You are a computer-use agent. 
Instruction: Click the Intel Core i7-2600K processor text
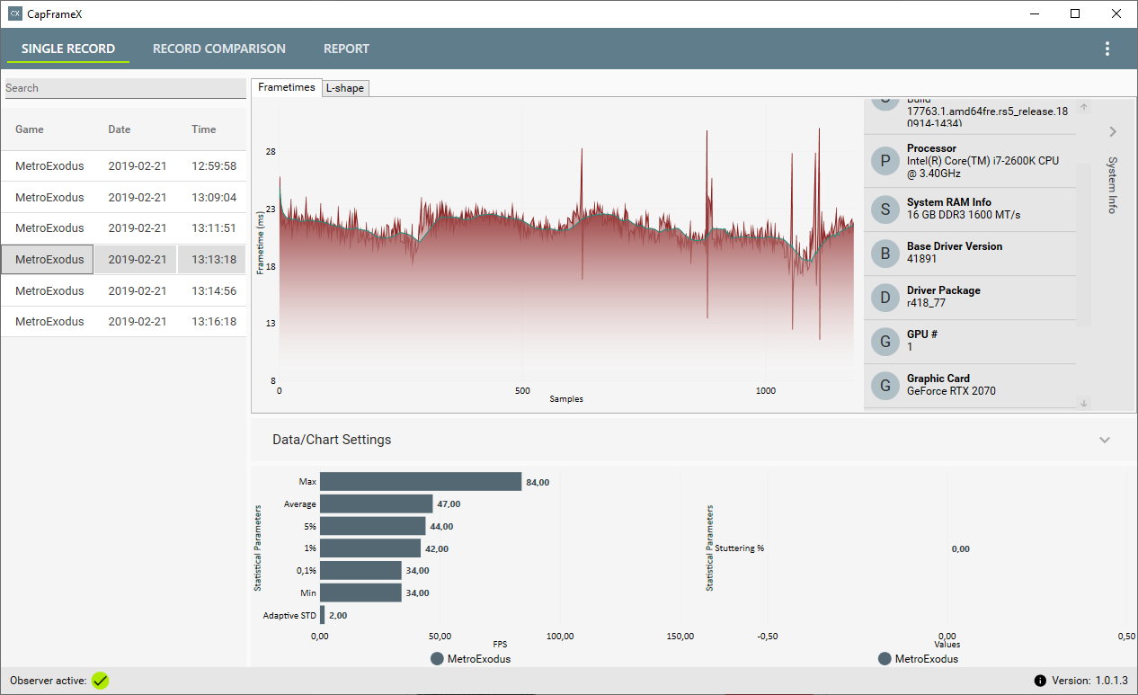click(x=982, y=167)
